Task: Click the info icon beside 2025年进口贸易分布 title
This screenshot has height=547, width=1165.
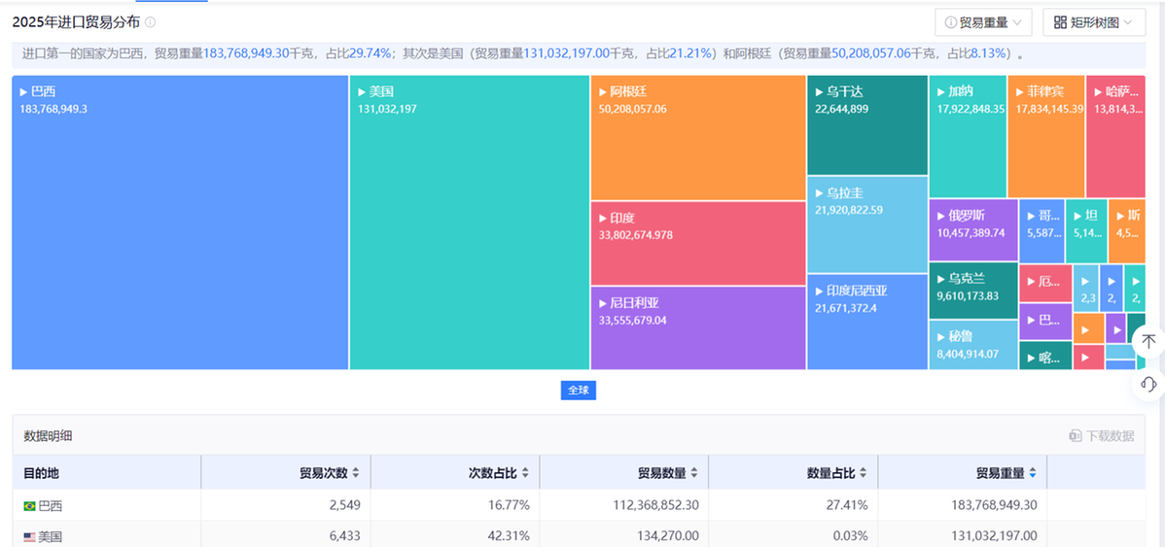Action: coord(150,21)
